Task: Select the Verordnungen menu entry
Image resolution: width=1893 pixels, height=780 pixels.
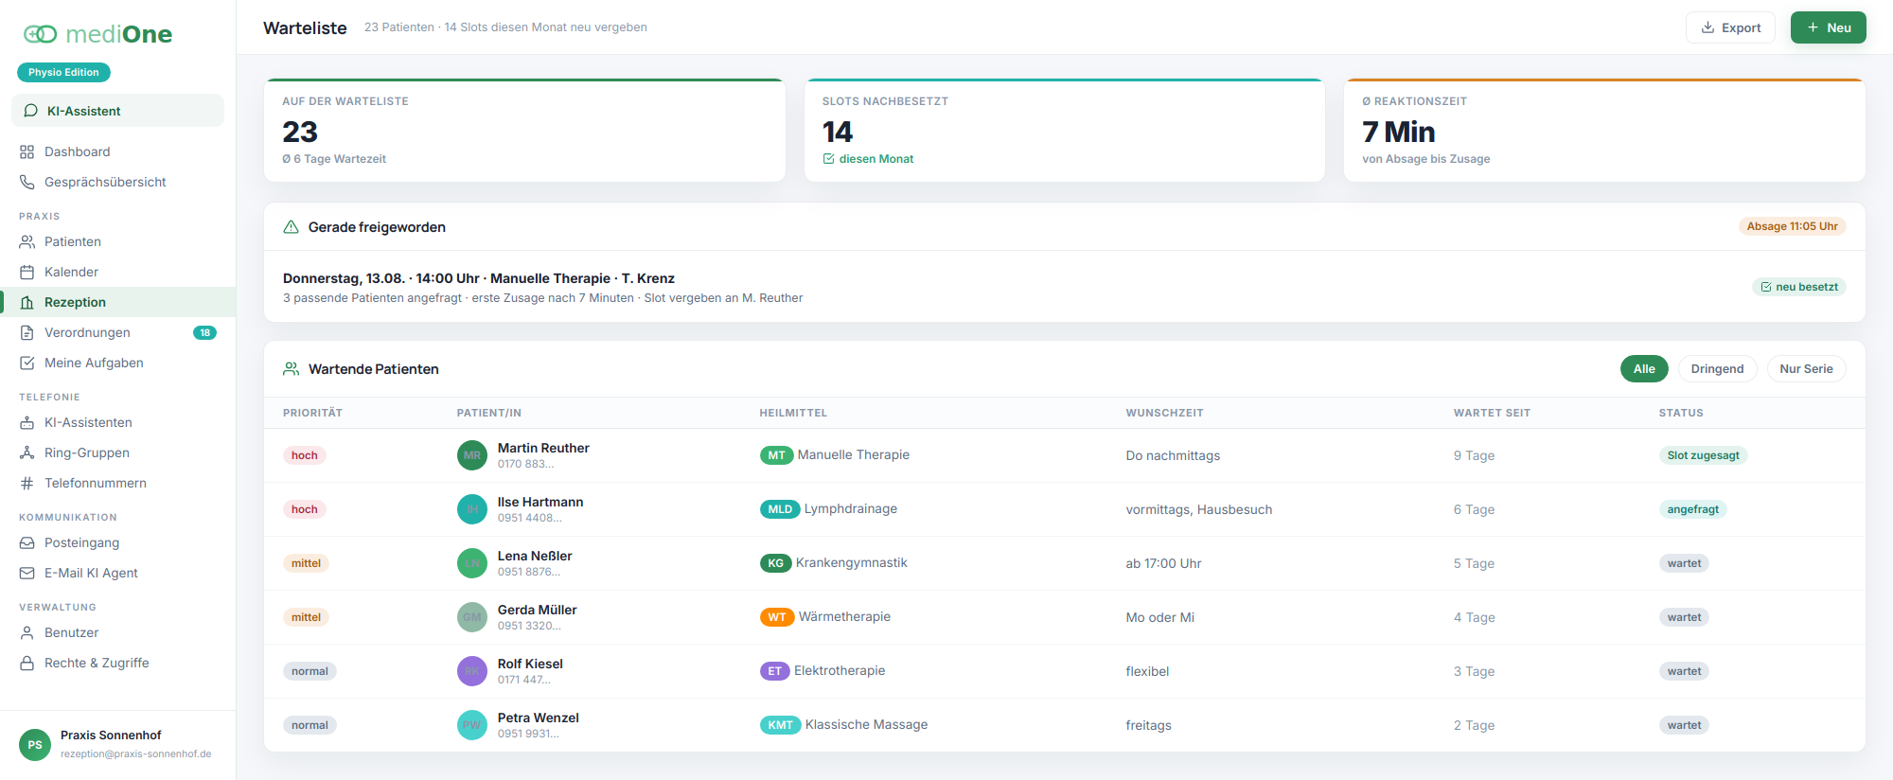Action: tap(117, 332)
